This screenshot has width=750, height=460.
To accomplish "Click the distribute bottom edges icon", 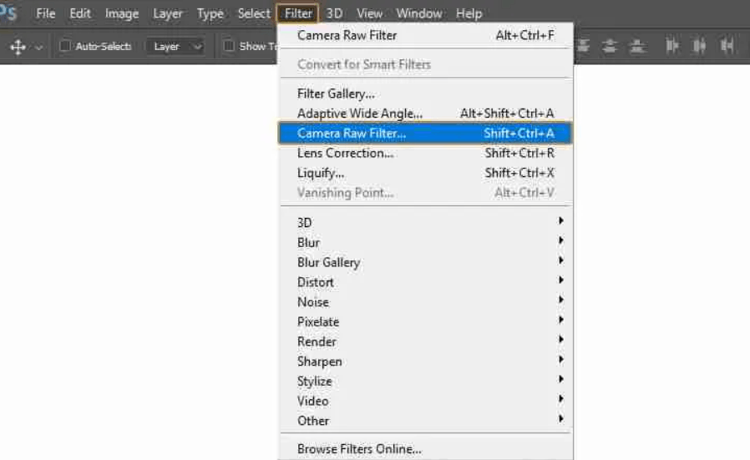I will (x=637, y=46).
